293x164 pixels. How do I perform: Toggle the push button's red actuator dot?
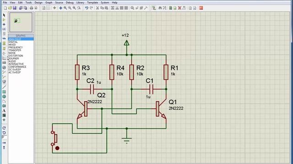(x=57, y=148)
